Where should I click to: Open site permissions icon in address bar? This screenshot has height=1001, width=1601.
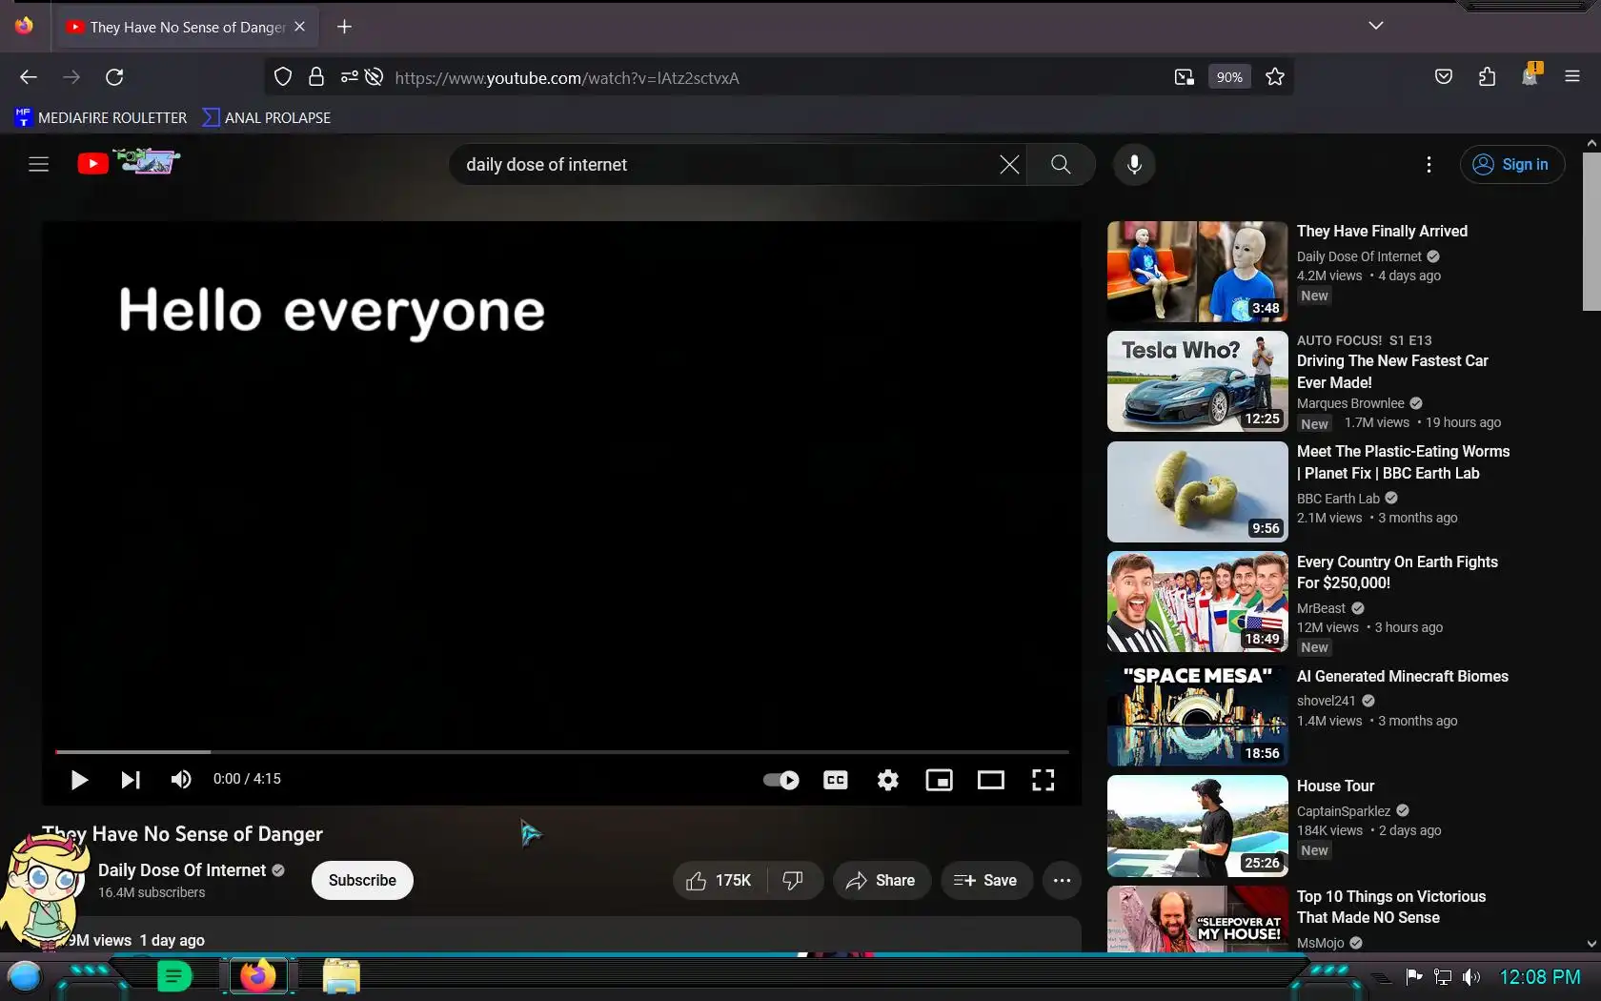[350, 77]
